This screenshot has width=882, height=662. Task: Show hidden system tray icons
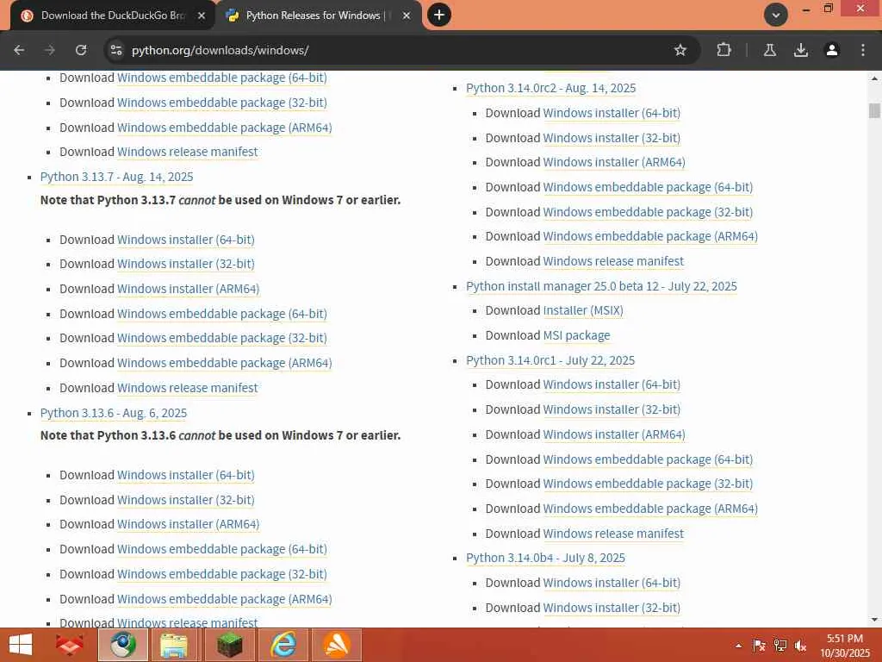click(x=738, y=646)
